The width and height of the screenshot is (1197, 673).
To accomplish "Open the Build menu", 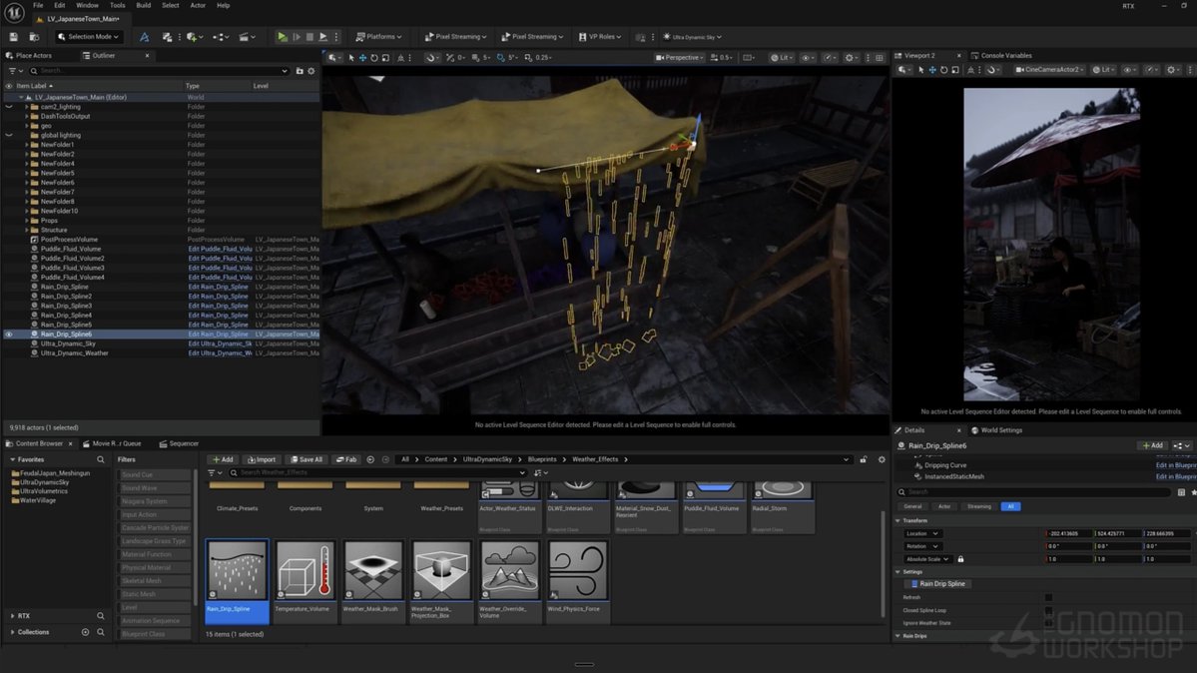I will [143, 5].
